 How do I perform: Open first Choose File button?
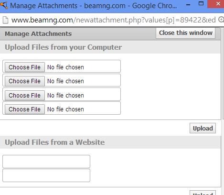(25, 67)
